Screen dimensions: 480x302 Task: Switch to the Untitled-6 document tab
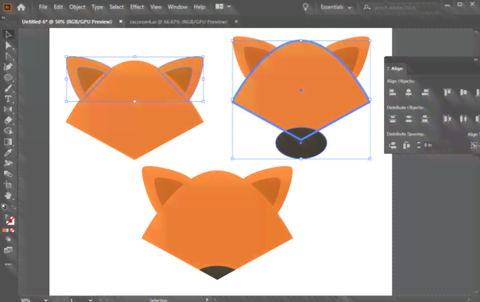pyautogui.click(x=67, y=22)
